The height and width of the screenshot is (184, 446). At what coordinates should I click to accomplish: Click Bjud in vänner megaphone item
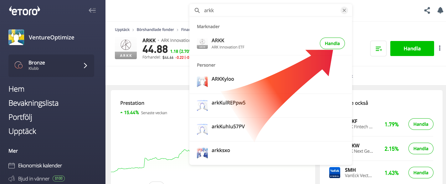click(x=34, y=179)
